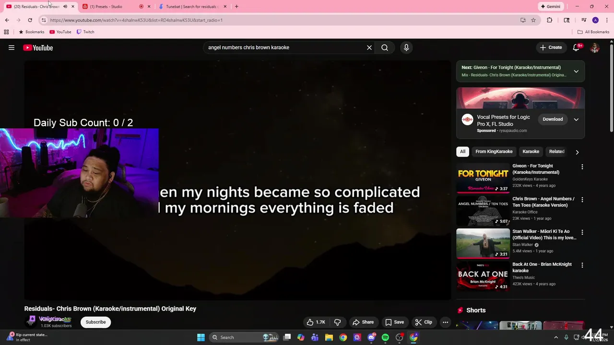
Task: Open the account avatar menu
Action: (x=595, y=47)
